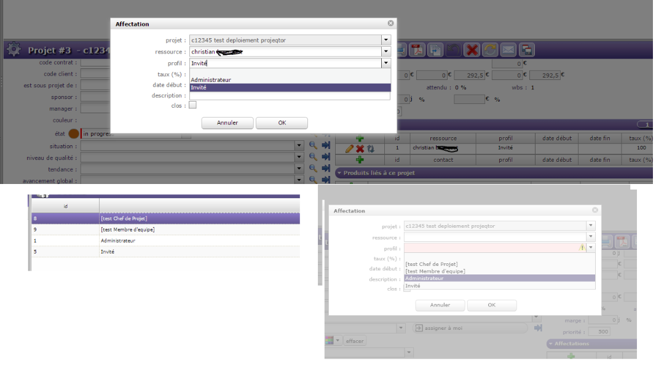Edit the christian affectation with pencil icon
Screen dimensions: 664x384
point(349,148)
